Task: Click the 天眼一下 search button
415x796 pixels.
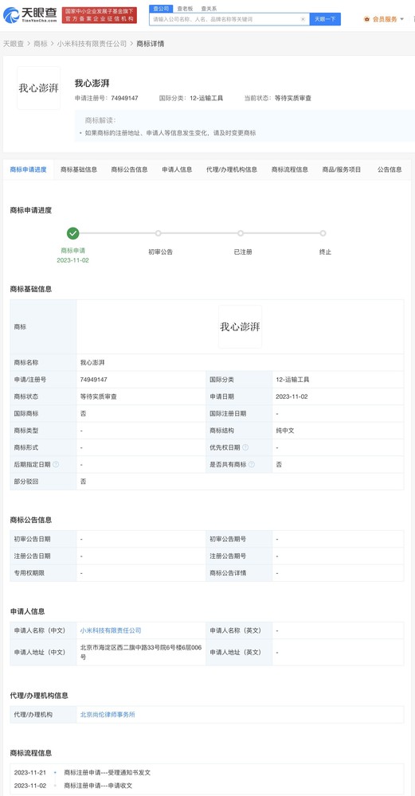Action: tap(325, 19)
